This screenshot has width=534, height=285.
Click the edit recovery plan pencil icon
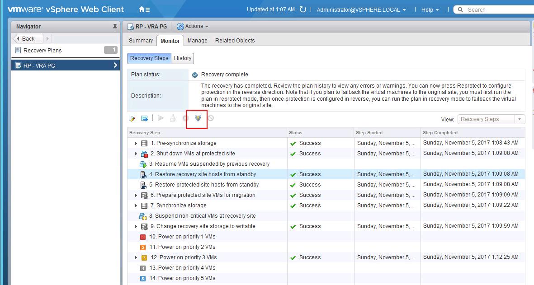[132, 118]
